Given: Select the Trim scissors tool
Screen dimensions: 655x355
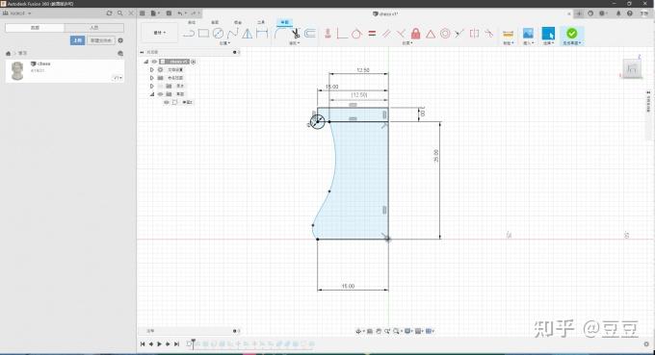Looking at the screenshot, I should [296, 34].
